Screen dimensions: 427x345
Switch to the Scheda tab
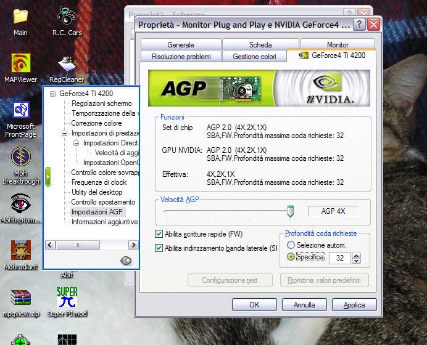point(260,44)
